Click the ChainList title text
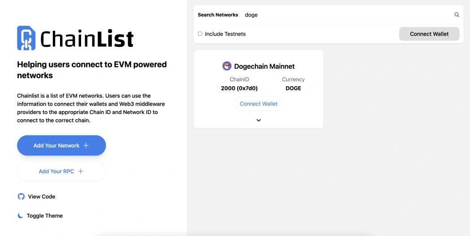The width and height of the screenshot is (470, 236). coord(87,39)
